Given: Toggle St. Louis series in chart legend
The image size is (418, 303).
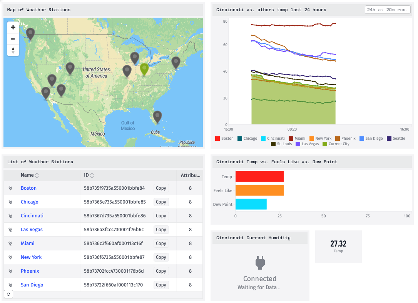Looking at the screenshot, I should pos(281,144).
